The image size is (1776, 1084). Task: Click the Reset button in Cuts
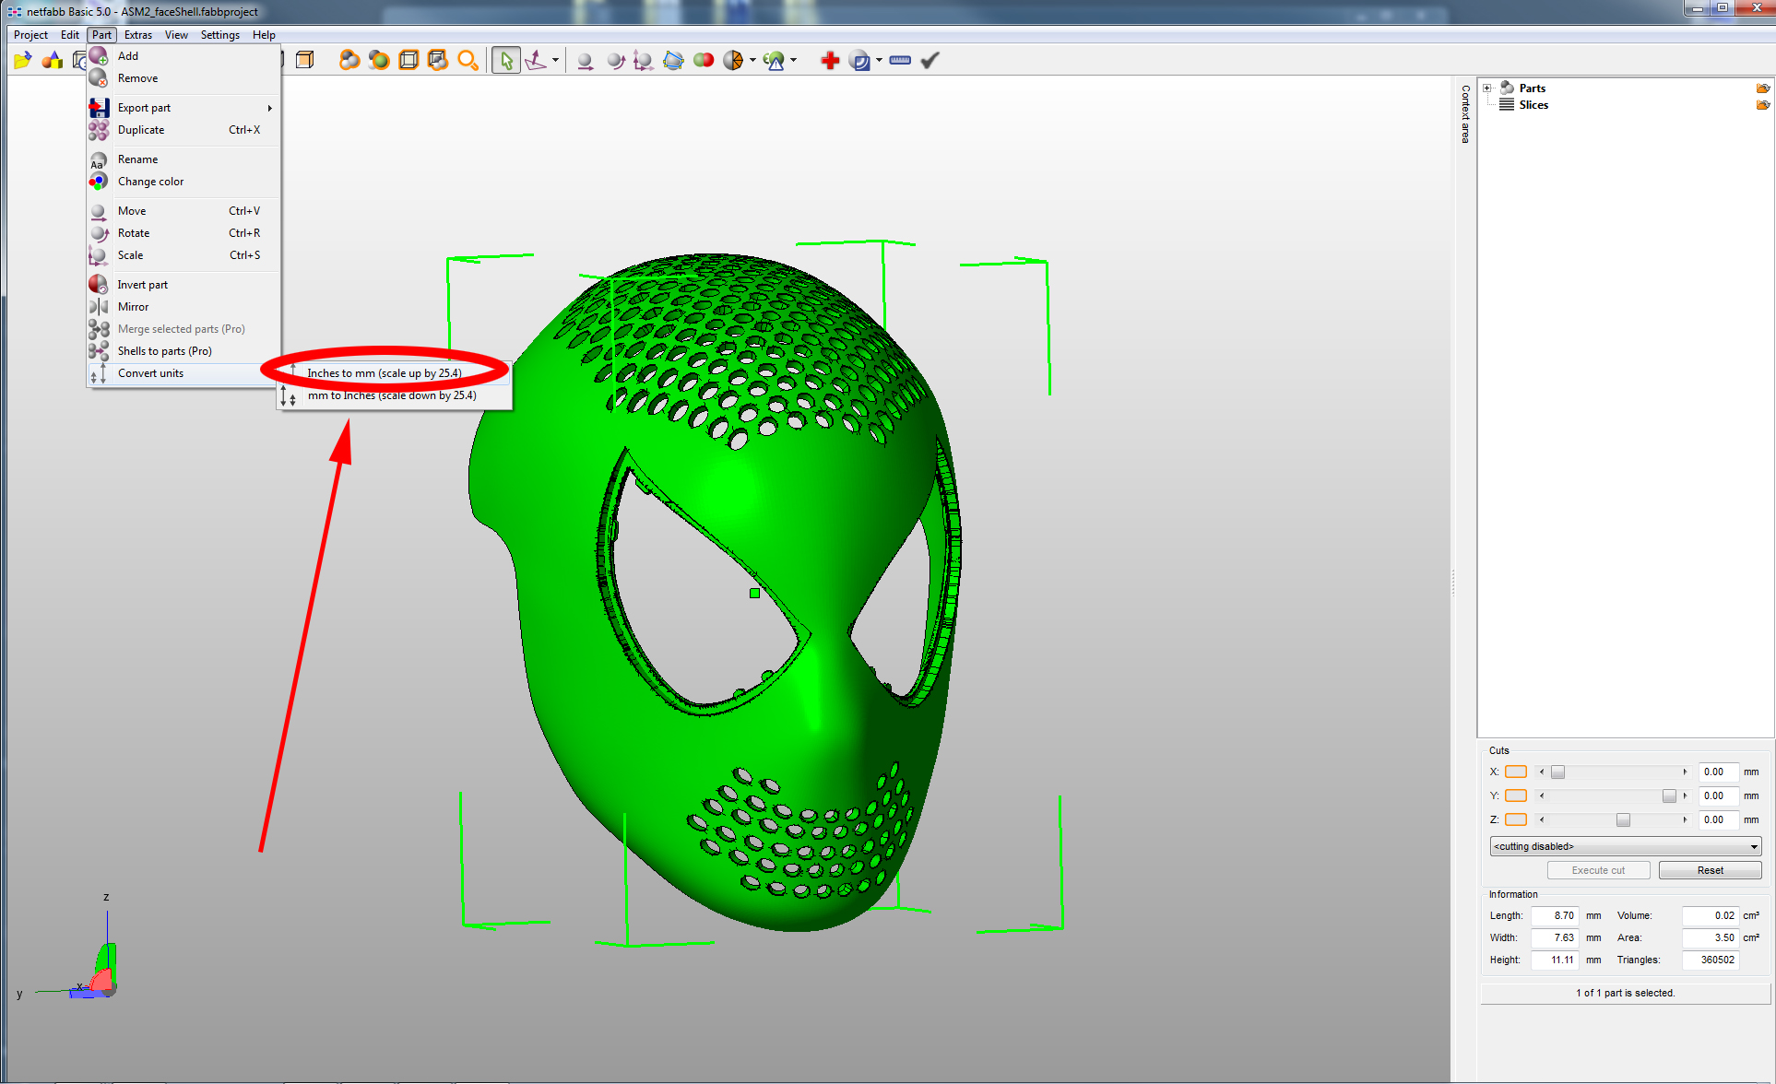point(1710,870)
